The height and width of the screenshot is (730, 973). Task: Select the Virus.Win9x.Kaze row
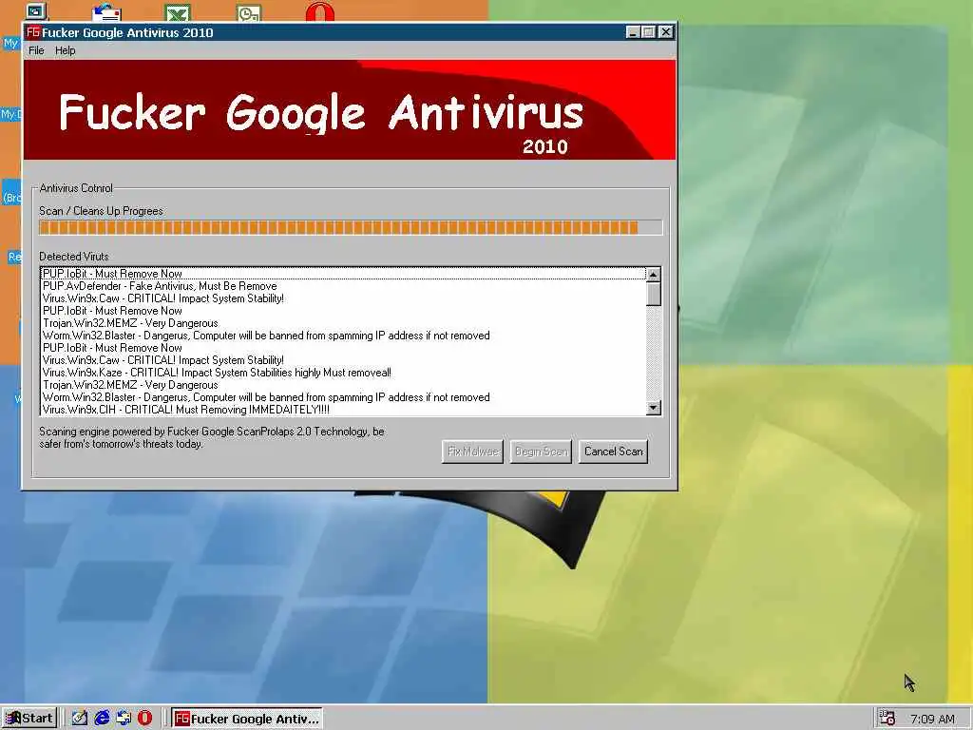click(343, 373)
